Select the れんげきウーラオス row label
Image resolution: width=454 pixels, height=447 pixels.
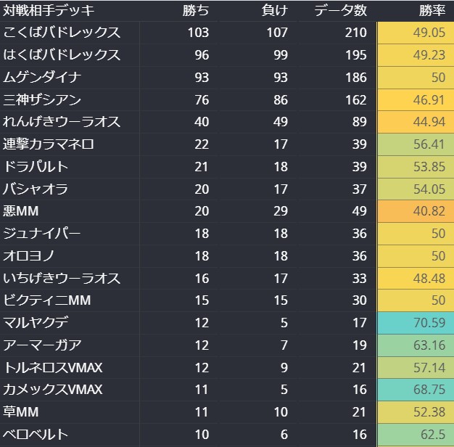click(62, 122)
